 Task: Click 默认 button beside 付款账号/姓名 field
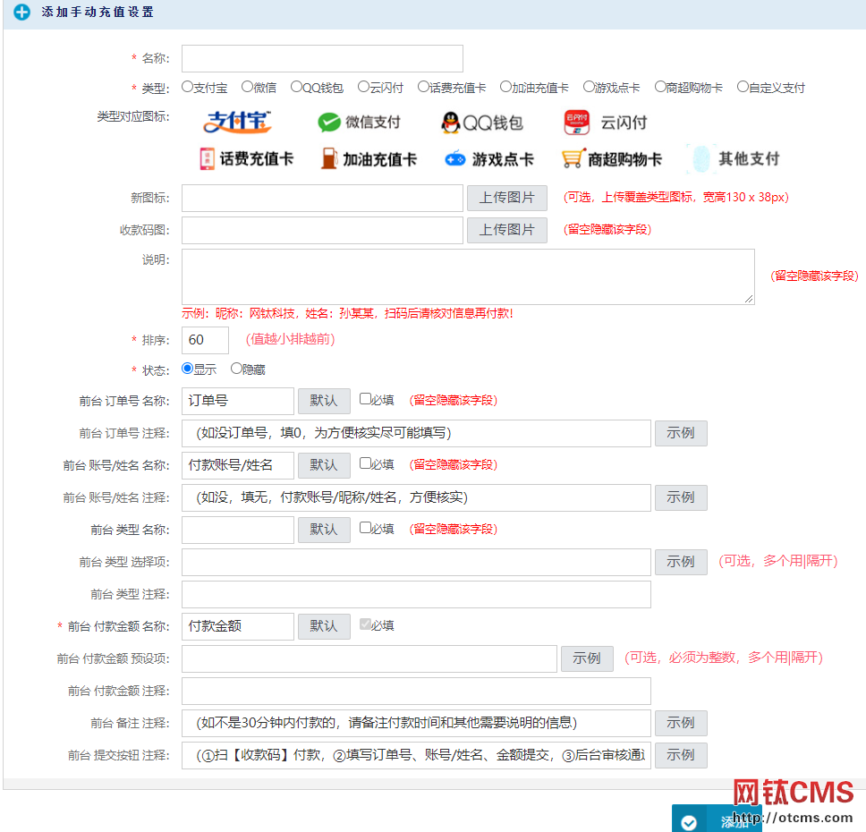click(324, 465)
